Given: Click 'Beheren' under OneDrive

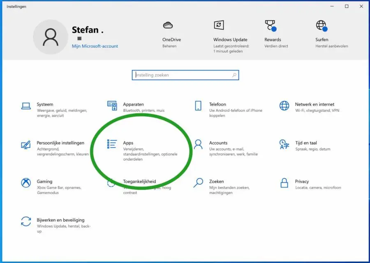Looking at the screenshot, I should [x=169, y=46].
